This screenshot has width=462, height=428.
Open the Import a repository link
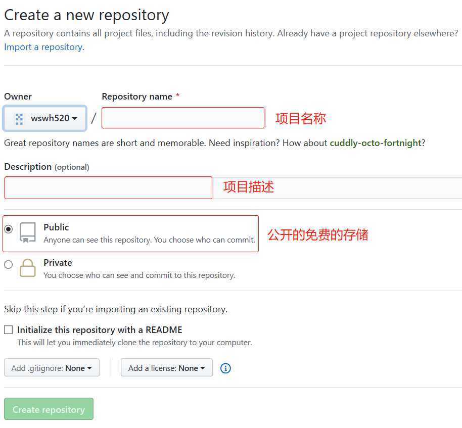pos(44,47)
